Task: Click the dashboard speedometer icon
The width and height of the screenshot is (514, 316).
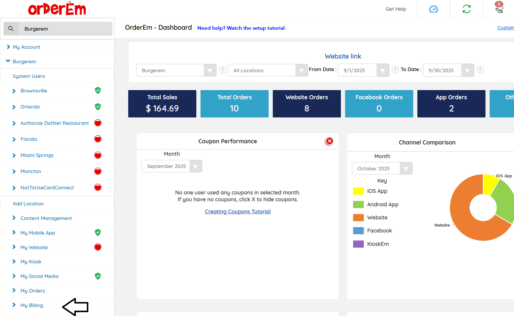Action: point(433,9)
